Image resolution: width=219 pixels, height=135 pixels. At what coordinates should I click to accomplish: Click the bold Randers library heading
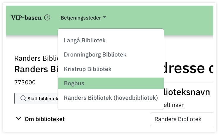[x=36, y=70]
